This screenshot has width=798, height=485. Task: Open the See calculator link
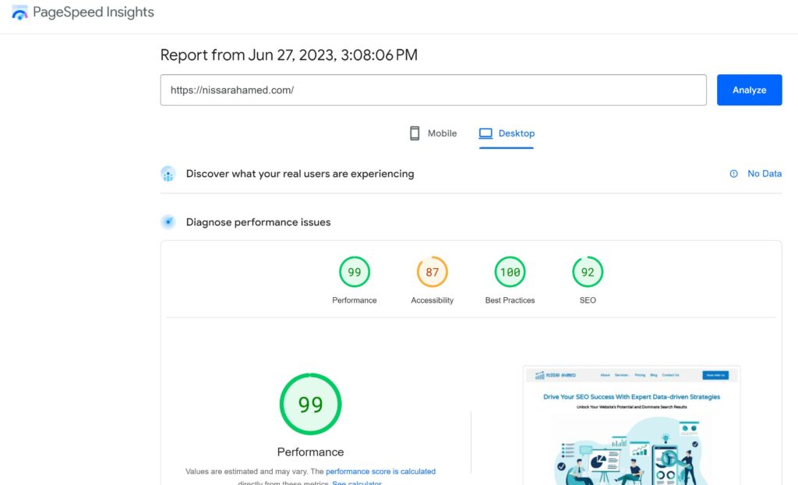click(357, 482)
